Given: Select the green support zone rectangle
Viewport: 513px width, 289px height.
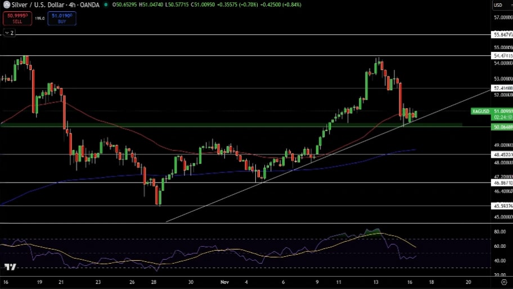Looking at the screenshot, I should coord(169,125).
